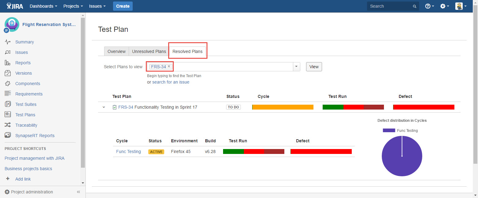
Task: Click the SynapseRT Reports image icon
Action: [x=8, y=136]
